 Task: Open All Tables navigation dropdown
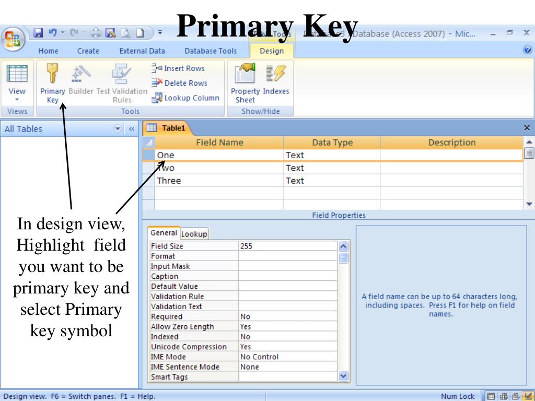(x=118, y=128)
